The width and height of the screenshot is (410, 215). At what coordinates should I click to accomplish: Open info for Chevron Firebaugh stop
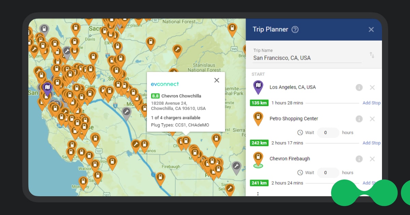pos(359,159)
